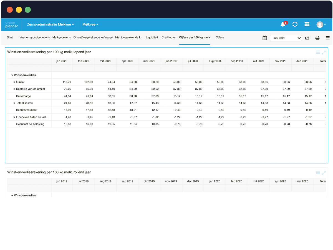
Task: Open Omzet/toegerekende kn/marge tab
Action: pos(93,37)
